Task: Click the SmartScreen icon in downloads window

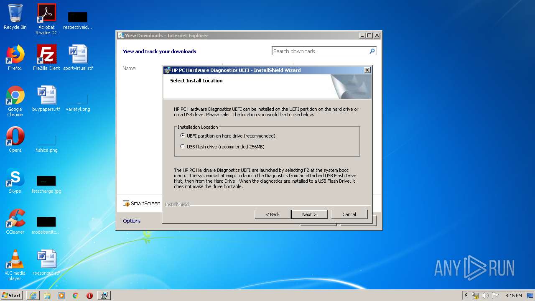Action: coord(126,204)
